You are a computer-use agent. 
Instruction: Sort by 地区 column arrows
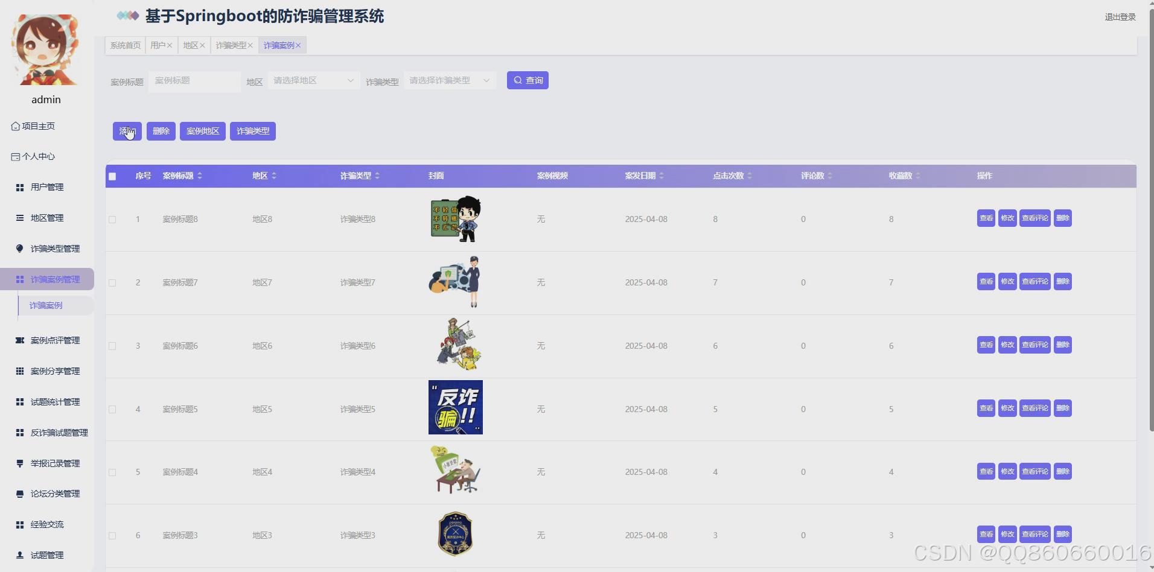tap(274, 176)
